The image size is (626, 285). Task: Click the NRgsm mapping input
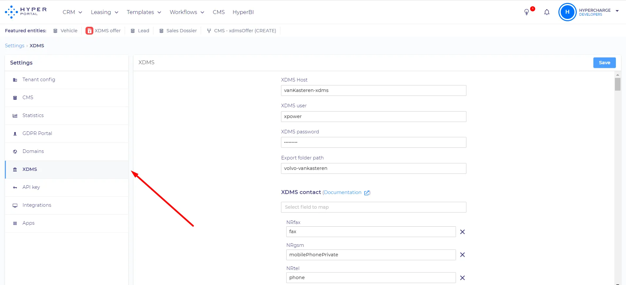371,255
